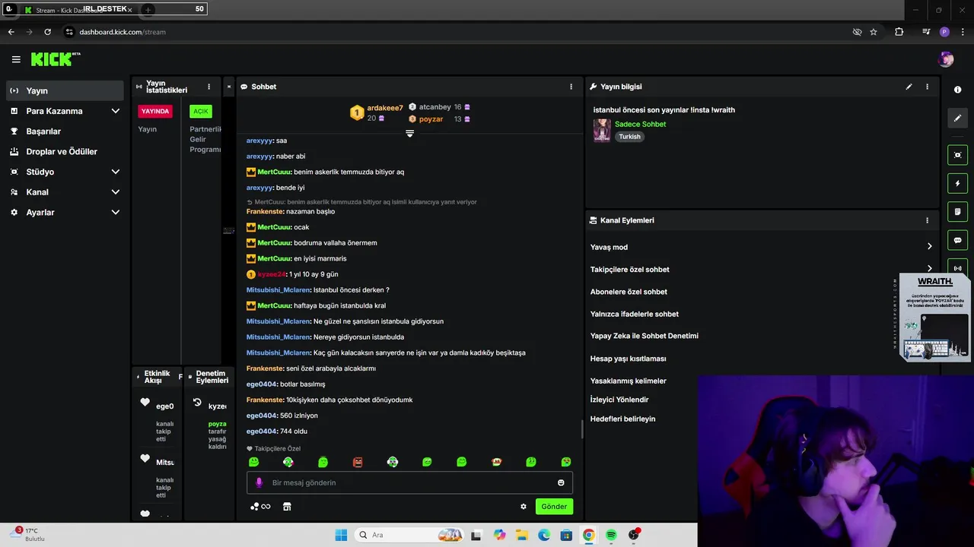Image resolution: width=974 pixels, height=547 pixels.
Task: Toggle the document widget icon in right sidebar
Action: tap(957, 211)
